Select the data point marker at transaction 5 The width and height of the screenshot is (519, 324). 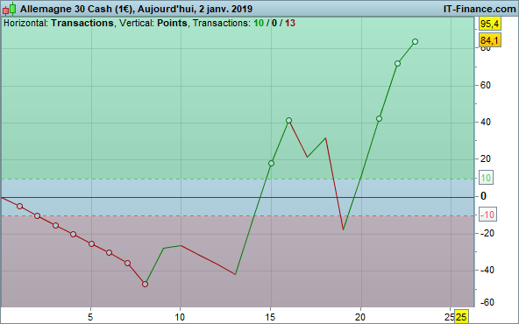pos(91,244)
